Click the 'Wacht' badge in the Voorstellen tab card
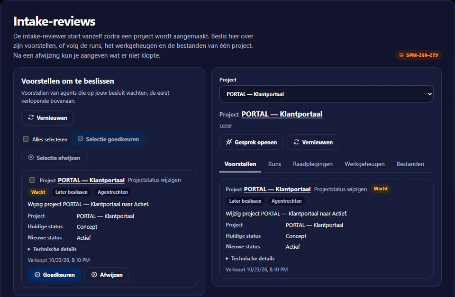The width and height of the screenshot is (455, 297). point(381,189)
